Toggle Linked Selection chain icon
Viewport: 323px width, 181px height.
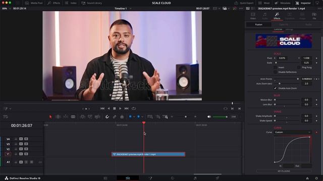[x=115, y=117]
